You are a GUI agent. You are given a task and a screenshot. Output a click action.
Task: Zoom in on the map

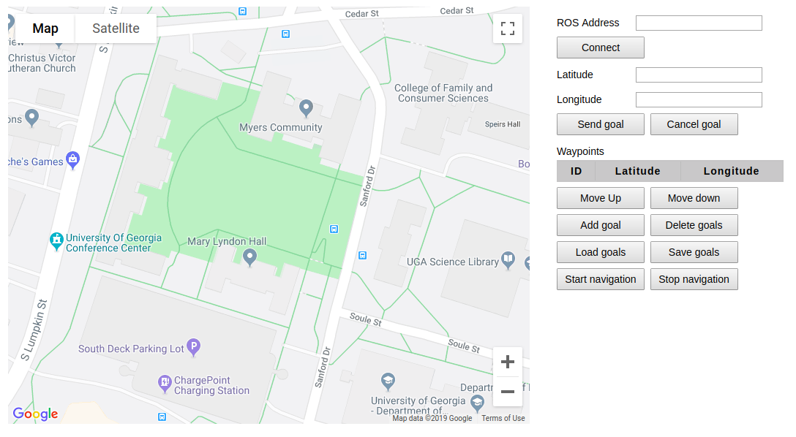point(508,362)
